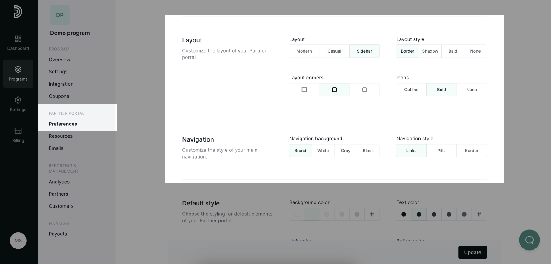Set icons to None

click(472, 90)
